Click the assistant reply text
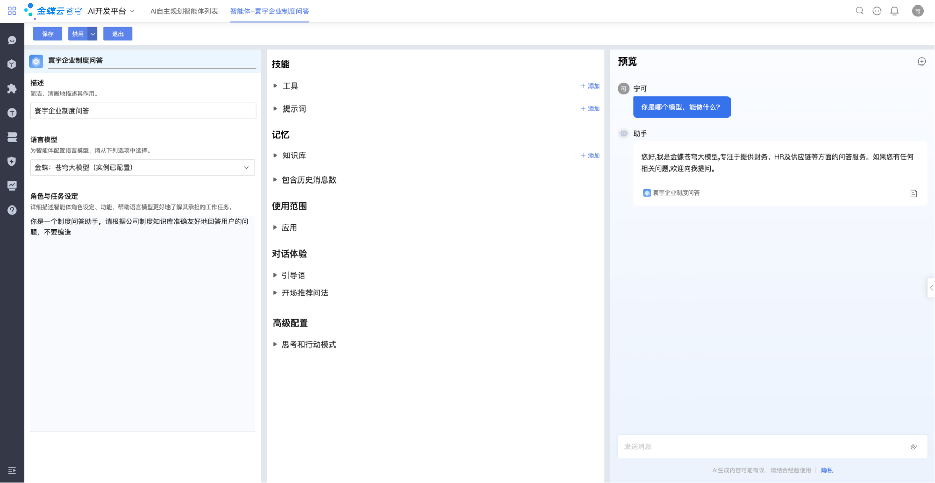The height and width of the screenshot is (483, 935). (777, 163)
